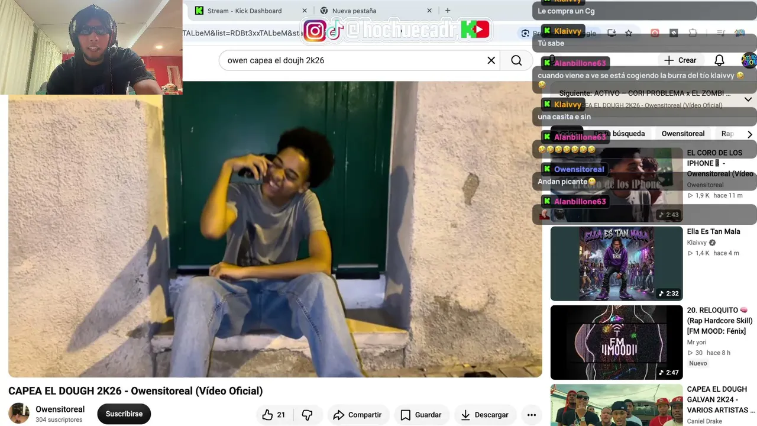Open the dark square extension icon
757x426 pixels.
coord(674,33)
